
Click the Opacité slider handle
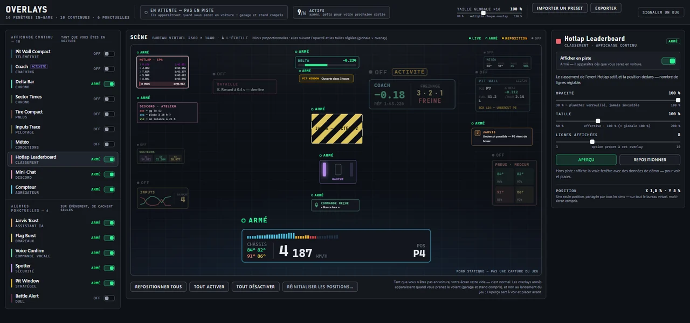click(678, 100)
